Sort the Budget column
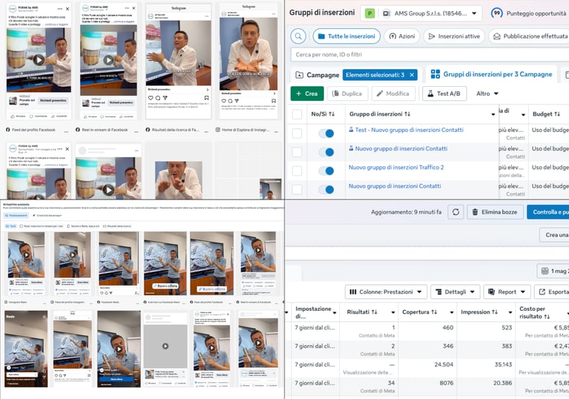 point(557,114)
